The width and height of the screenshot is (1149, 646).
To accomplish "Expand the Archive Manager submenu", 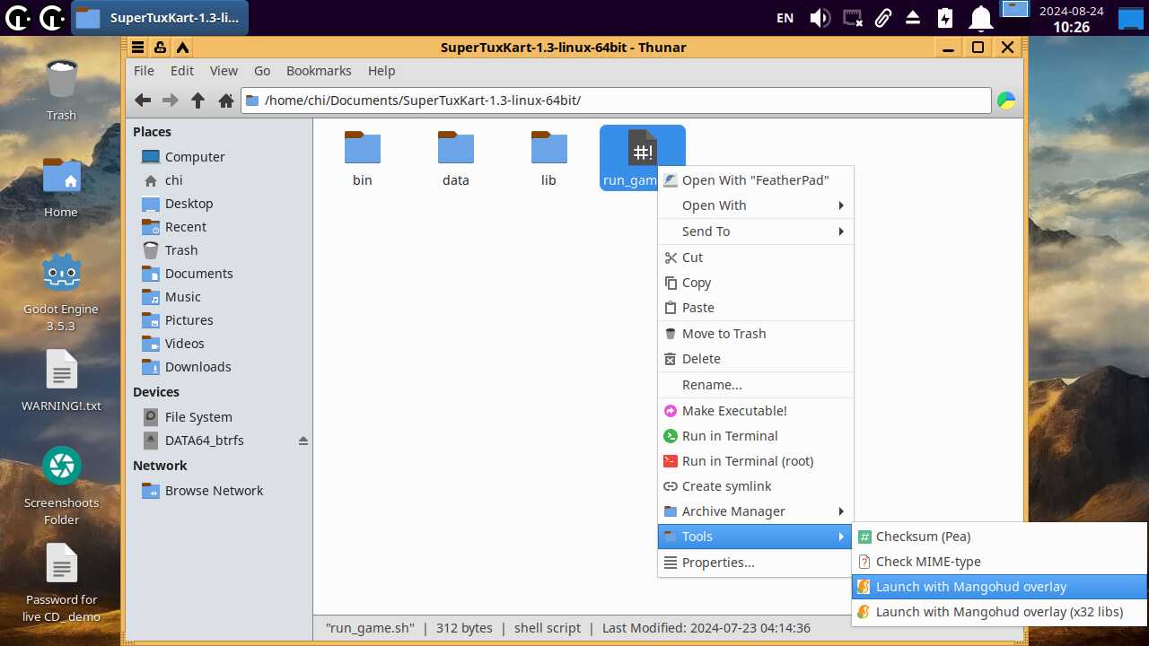I will click(x=755, y=511).
